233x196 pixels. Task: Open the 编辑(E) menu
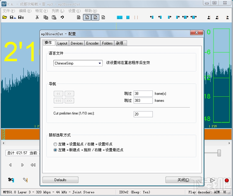click(x=25, y=11)
